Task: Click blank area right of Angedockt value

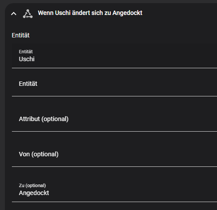Action: tap(132, 193)
